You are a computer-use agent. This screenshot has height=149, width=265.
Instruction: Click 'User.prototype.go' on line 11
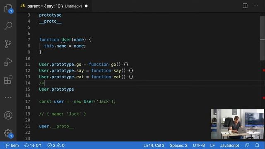click(x=60, y=65)
